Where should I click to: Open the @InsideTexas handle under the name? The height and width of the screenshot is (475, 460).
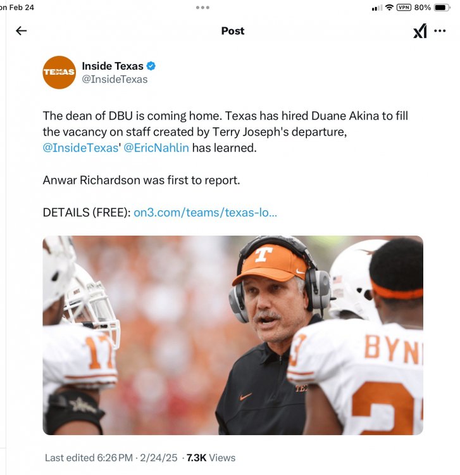[x=115, y=79]
